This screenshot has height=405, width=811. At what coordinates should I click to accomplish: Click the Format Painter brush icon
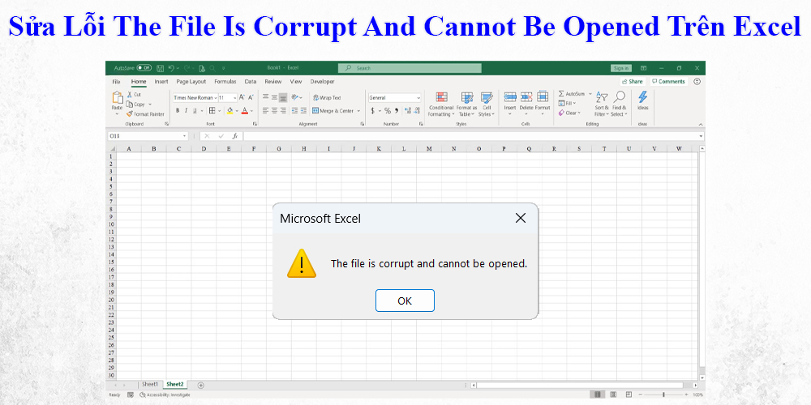click(130, 114)
